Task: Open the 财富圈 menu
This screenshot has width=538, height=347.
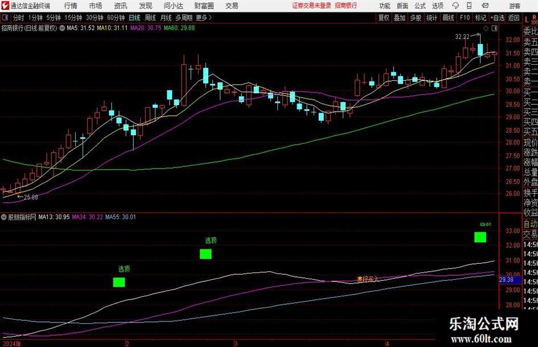Action: [204, 6]
